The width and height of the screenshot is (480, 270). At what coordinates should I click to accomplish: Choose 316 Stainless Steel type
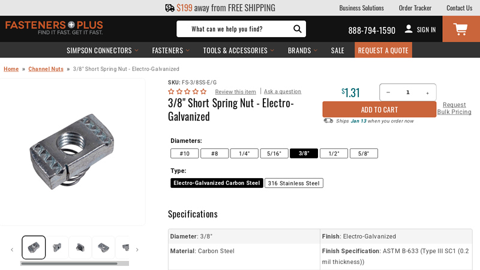tap(293, 183)
